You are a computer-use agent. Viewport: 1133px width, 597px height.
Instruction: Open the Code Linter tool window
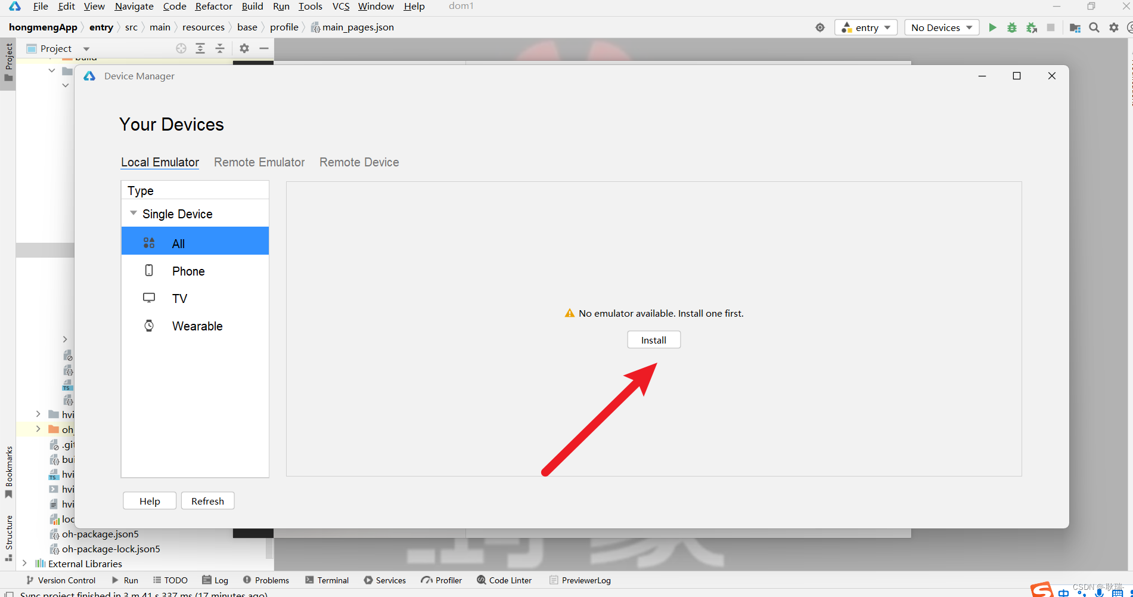click(504, 580)
